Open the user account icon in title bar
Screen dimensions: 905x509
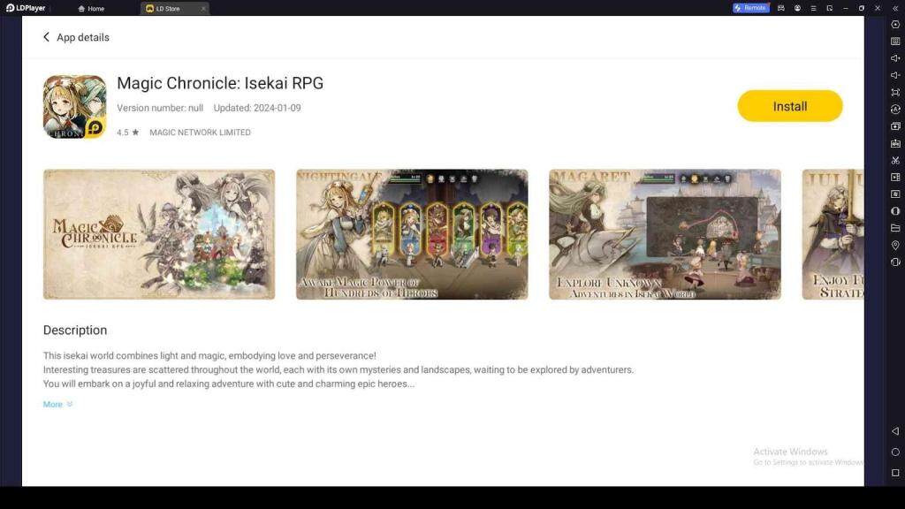pyautogui.click(x=797, y=8)
